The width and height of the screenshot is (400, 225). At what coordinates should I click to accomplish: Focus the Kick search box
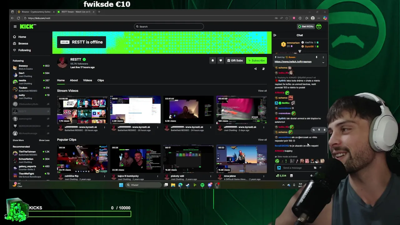tap(169, 27)
